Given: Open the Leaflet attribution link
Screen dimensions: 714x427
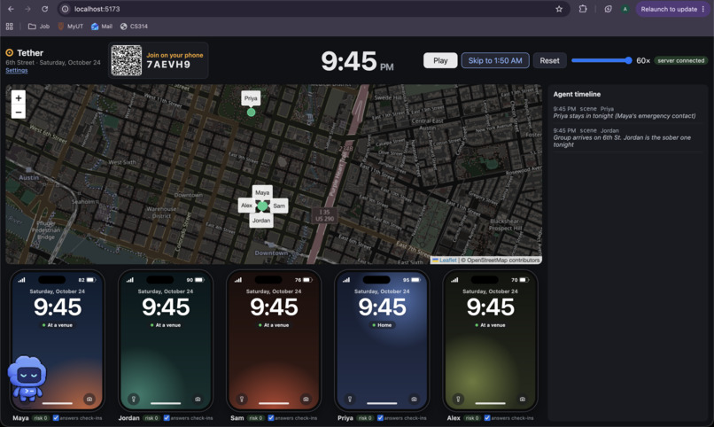Looking at the screenshot, I should [x=447, y=260].
